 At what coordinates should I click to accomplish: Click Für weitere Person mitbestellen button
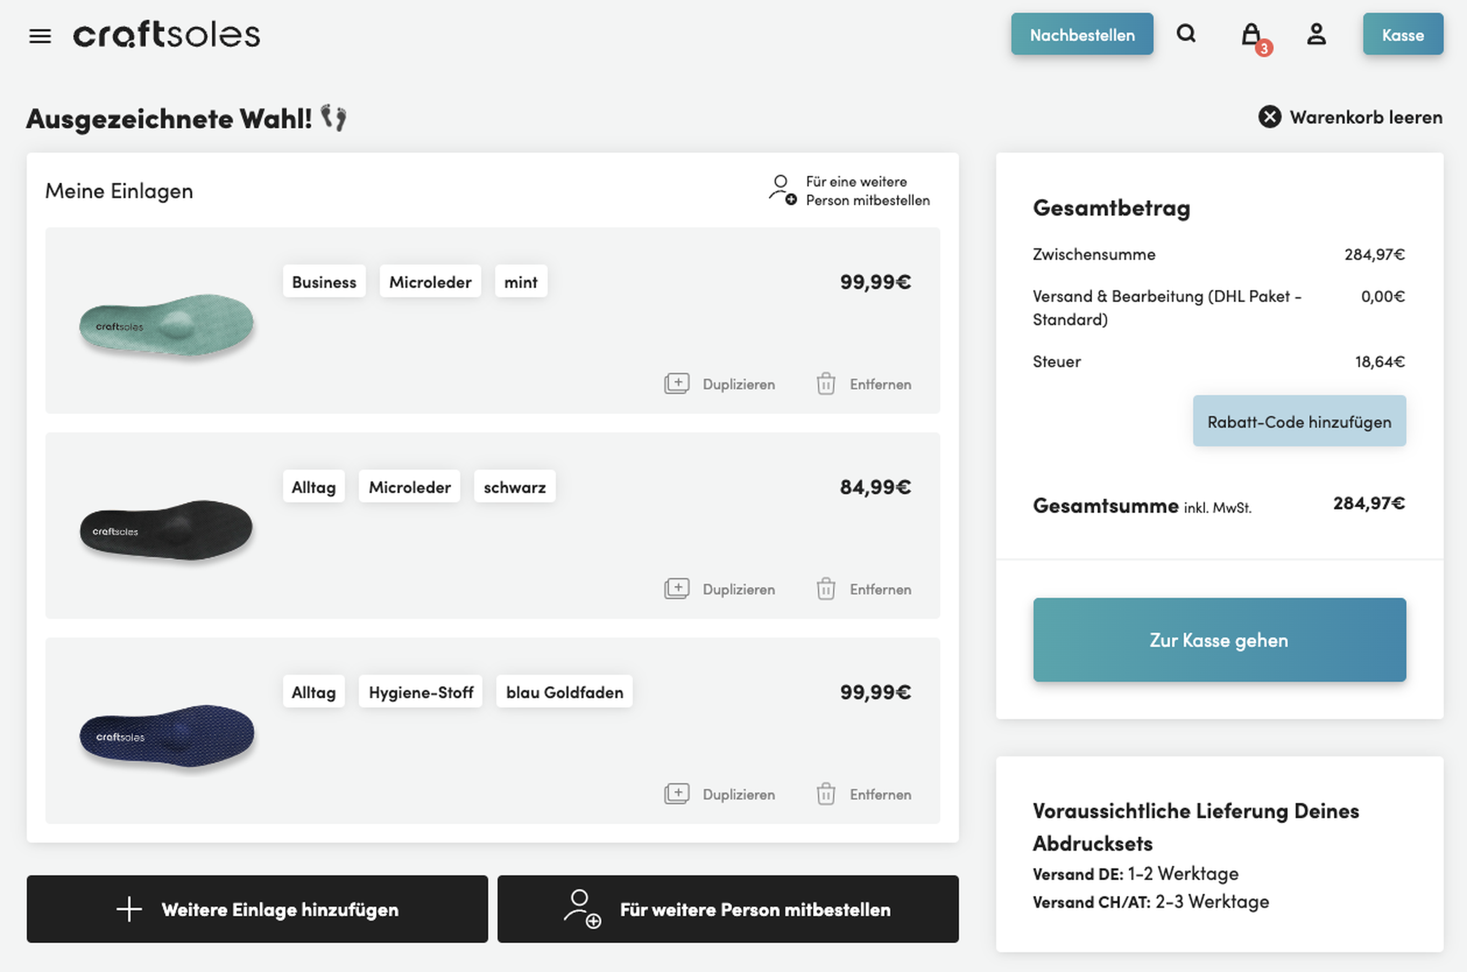(x=728, y=909)
